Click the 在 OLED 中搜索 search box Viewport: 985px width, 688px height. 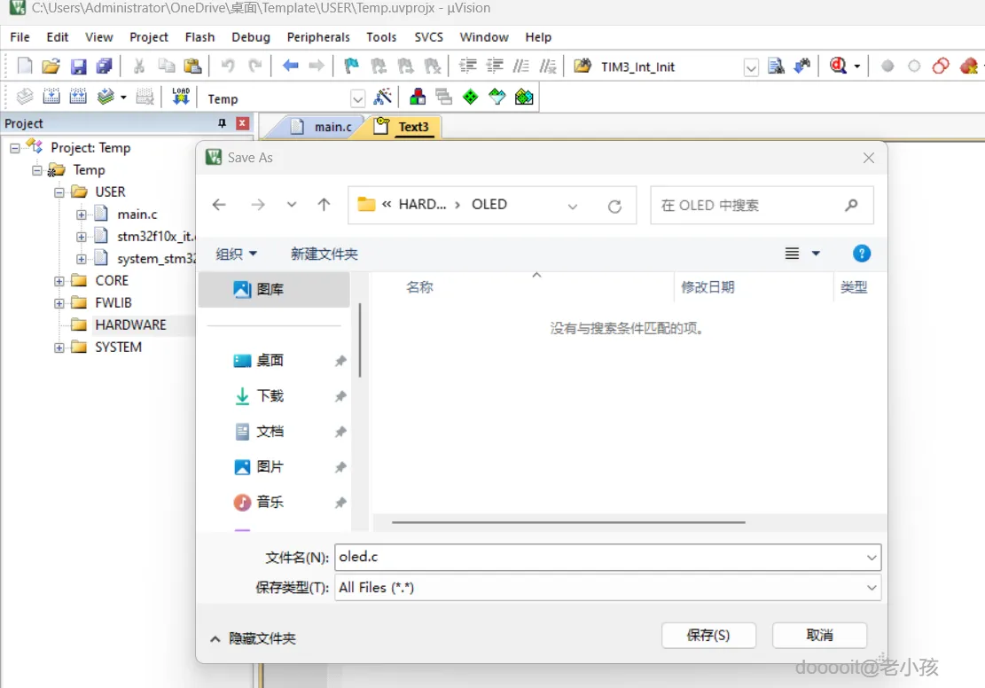(x=762, y=205)
